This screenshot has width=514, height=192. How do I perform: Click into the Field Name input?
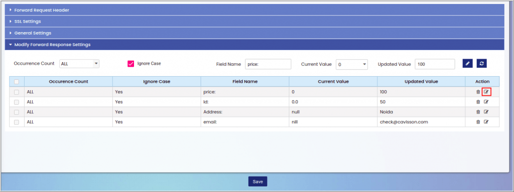[268, 64]
